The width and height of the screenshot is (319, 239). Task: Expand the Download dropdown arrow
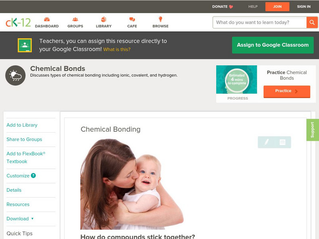tap(32, 219)
